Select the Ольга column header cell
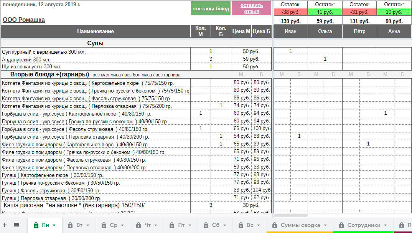The height and width of the screenshot is (233, 412). click(x=325, y=31)
